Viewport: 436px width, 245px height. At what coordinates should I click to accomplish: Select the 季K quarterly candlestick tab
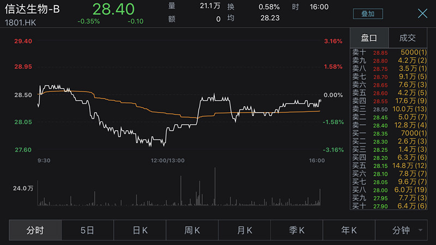click(296, 230)
